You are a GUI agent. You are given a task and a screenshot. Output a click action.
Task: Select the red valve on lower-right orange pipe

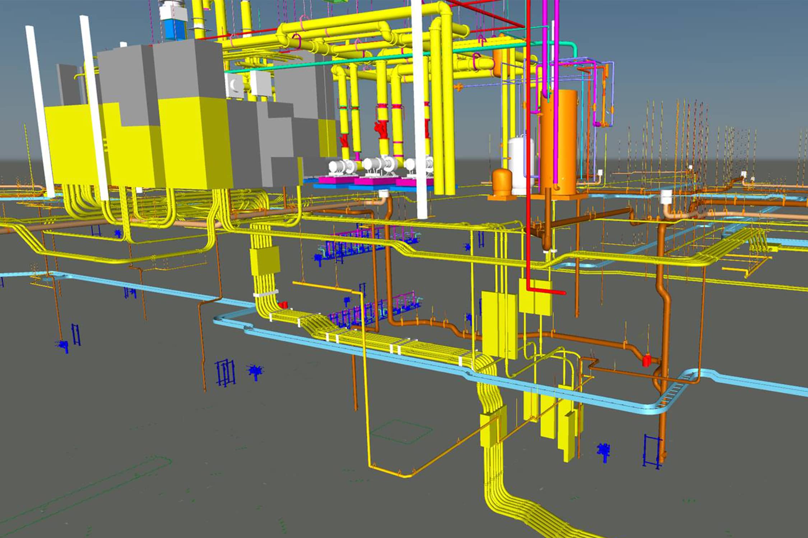click(646, 360)
